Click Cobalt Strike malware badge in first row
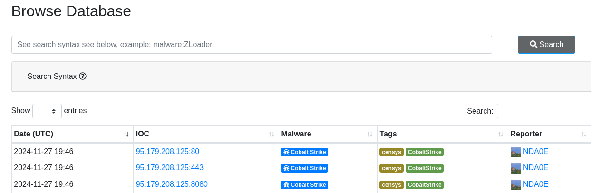This screenshot has height=193, width=601. 304,152
